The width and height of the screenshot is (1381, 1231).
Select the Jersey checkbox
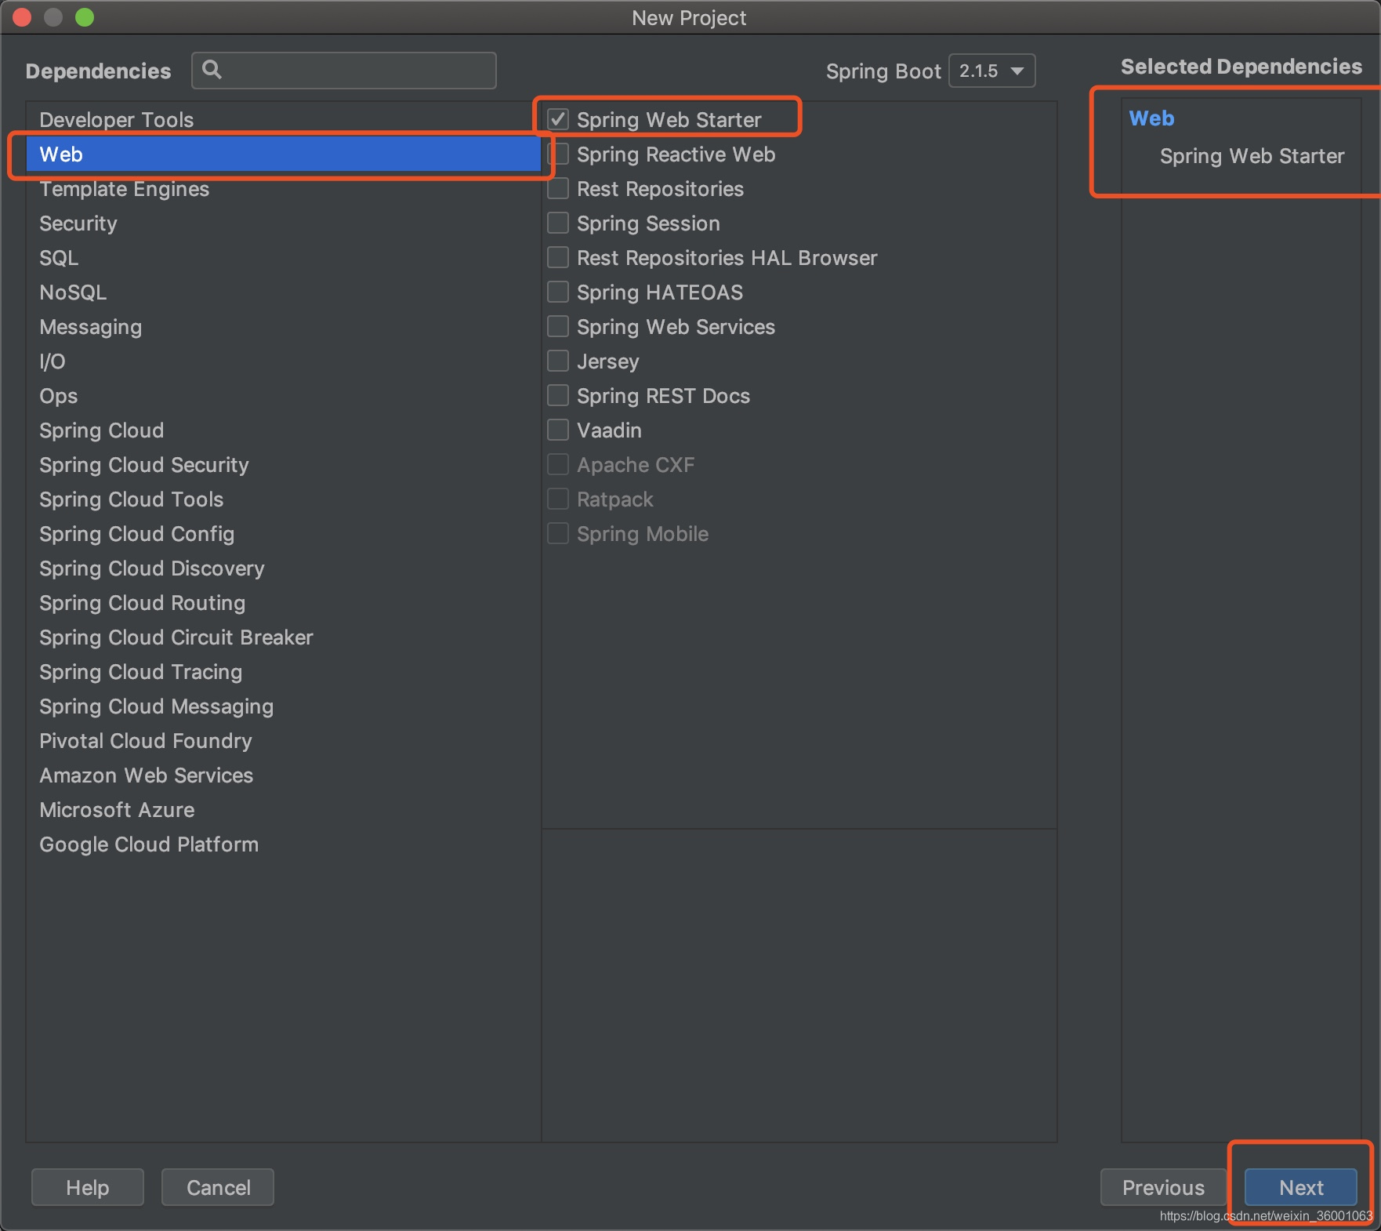pyautogui.click(x=558, y=361)
